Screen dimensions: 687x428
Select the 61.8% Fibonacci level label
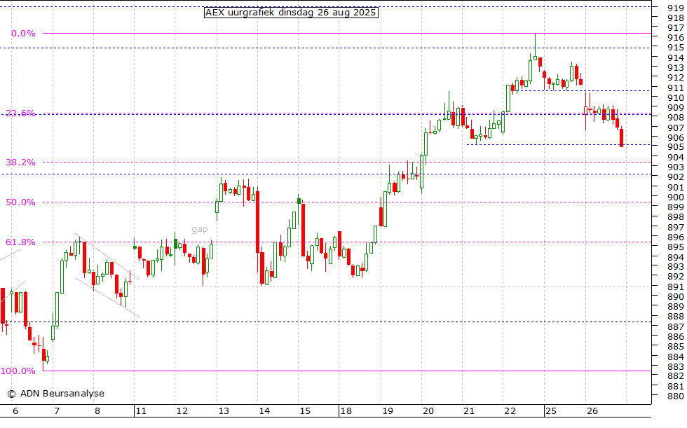[x=20, y=242]
